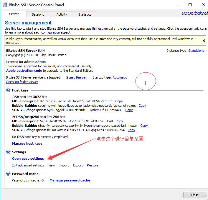Change the Automatic startup type link

point(120,77)
